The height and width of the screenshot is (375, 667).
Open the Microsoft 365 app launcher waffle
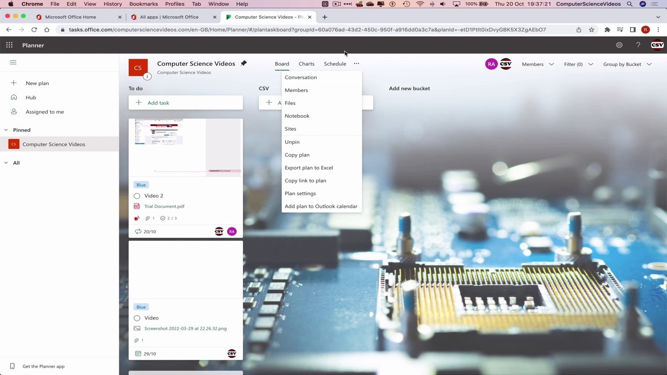point(9,45)
